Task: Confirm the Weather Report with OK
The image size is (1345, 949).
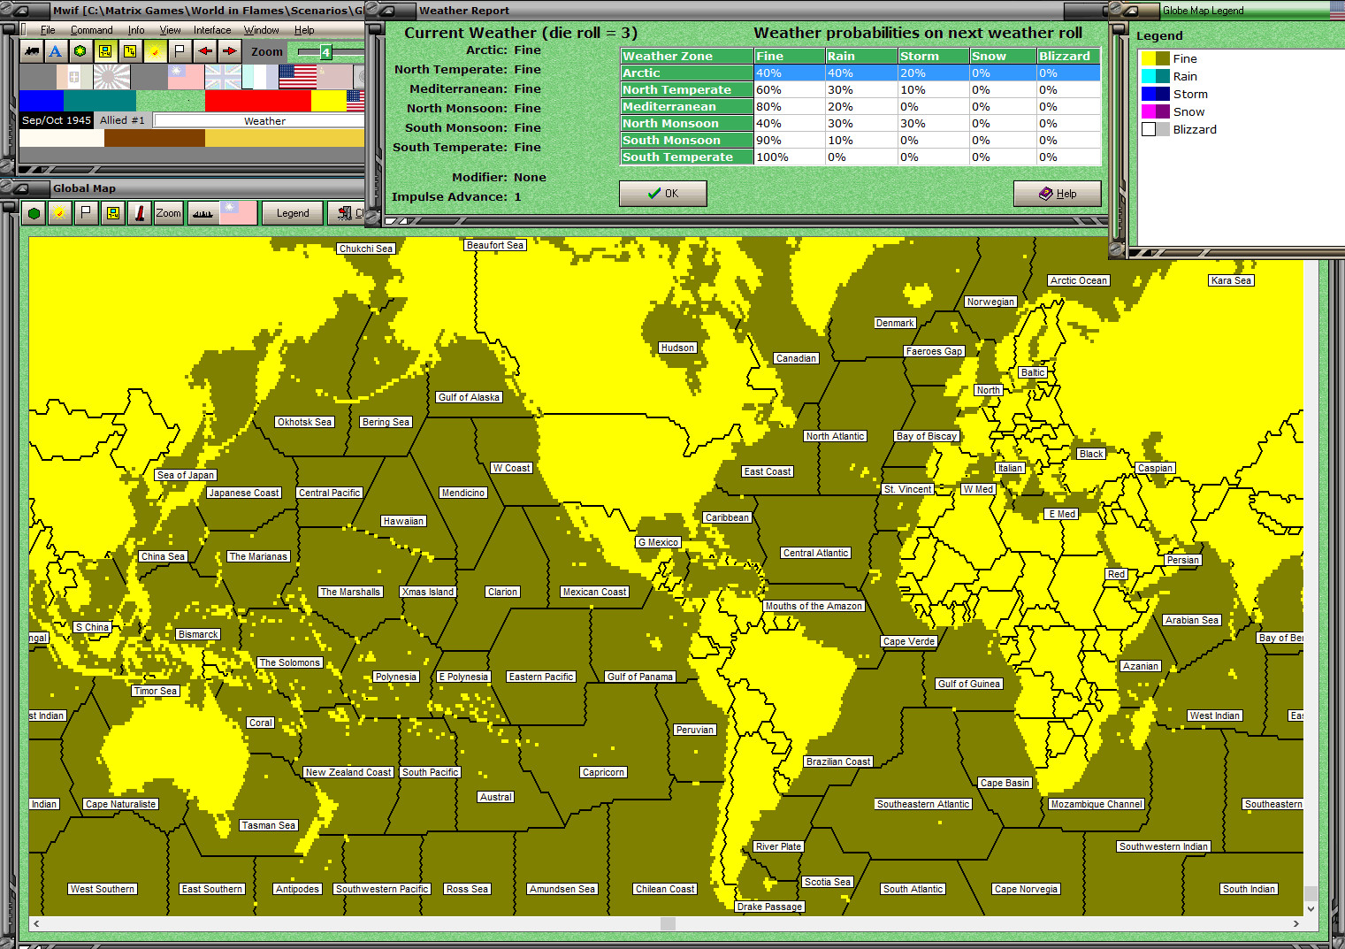Action: 663,194
